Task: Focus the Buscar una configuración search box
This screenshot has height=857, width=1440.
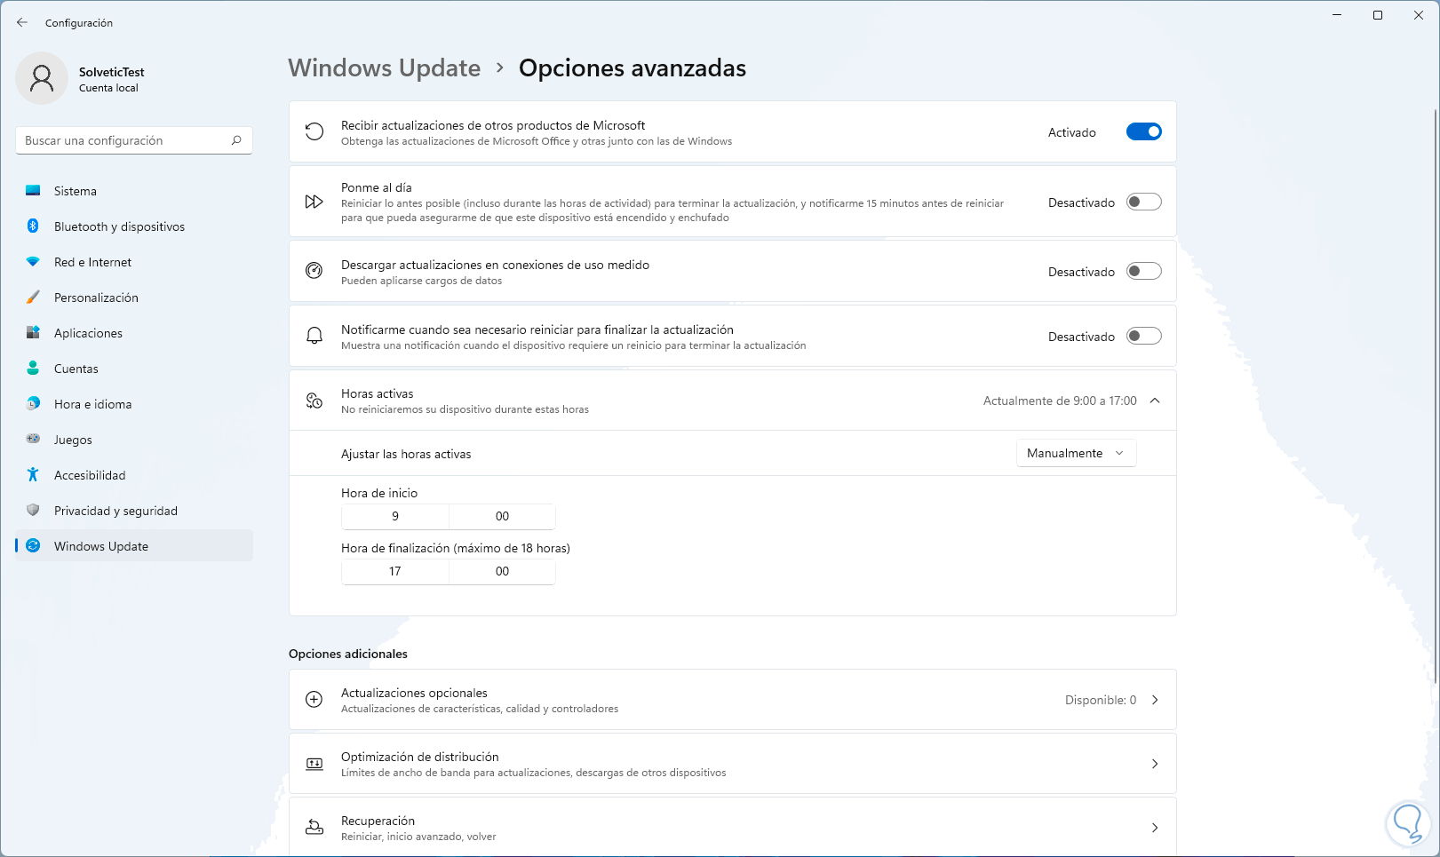Action: tap(134, 140)
